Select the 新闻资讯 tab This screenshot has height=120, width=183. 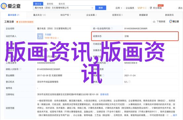[x=169, y=15]
